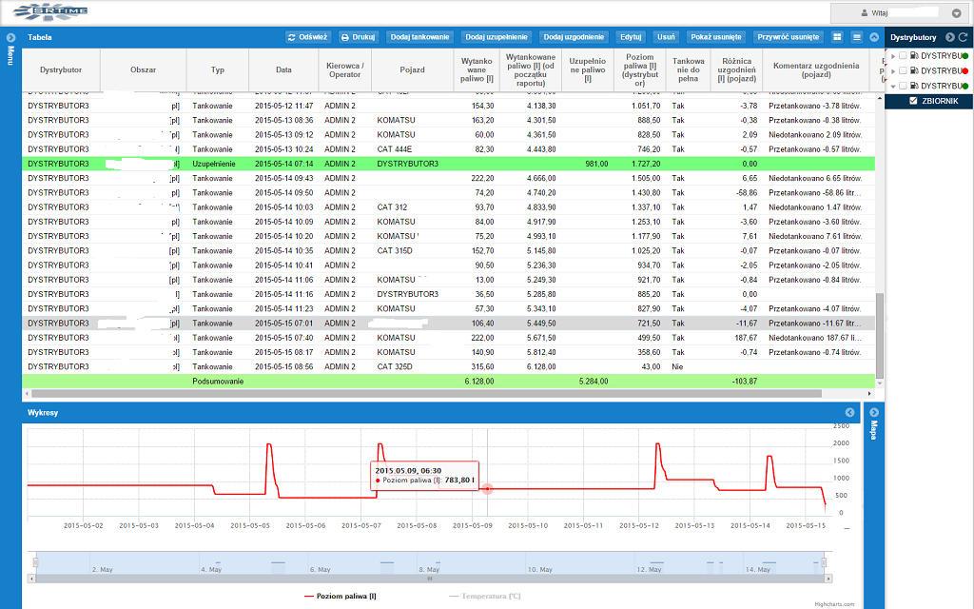974x609 pixels.
Task: Uncheck the ZBIORNIK checkbox
Action: (x=913, y=101)
